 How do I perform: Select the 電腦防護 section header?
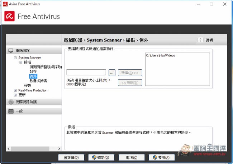pos(34,50)
